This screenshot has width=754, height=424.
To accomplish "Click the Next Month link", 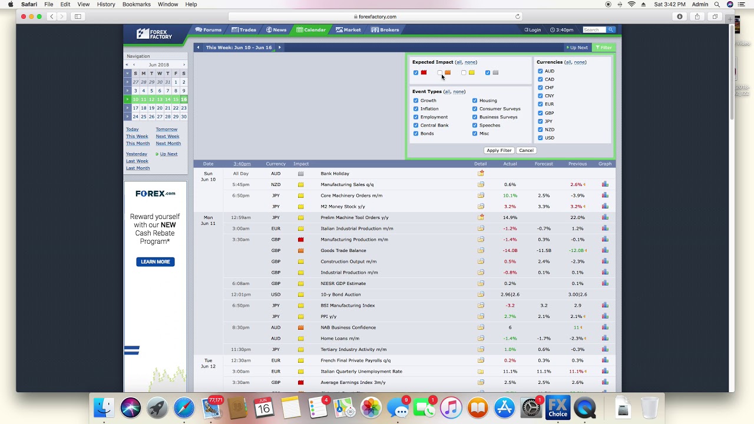I will coord(168,144).
